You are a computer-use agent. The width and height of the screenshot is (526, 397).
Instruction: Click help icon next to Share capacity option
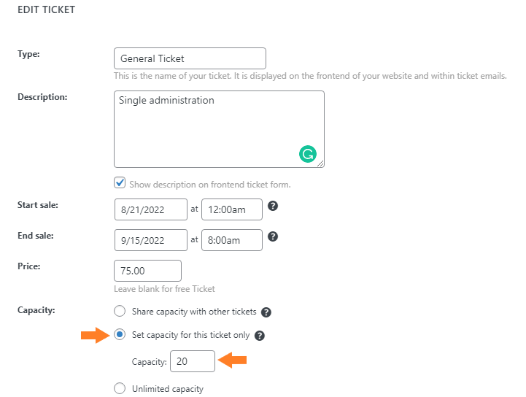266,312
